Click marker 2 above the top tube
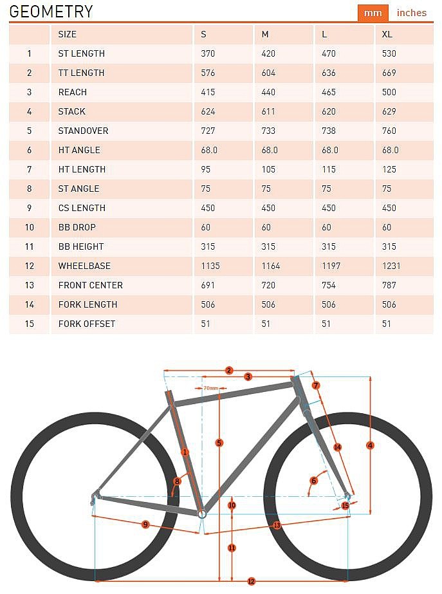Screen dimensions: 442x594 click(228, 370)
